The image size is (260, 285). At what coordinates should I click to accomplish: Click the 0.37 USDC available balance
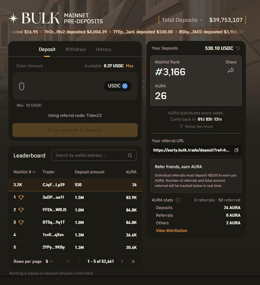click(114, 66)
